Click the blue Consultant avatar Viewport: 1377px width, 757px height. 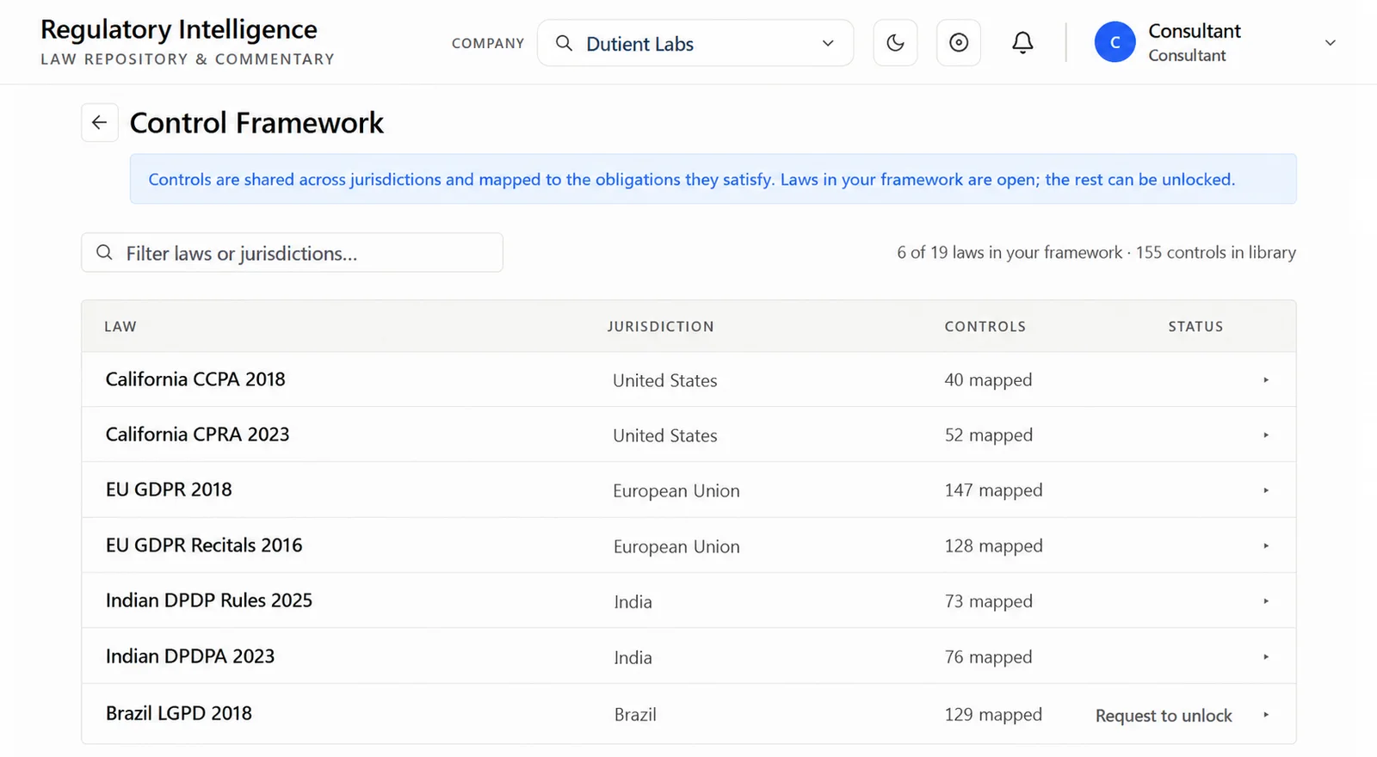[1115, 43]
